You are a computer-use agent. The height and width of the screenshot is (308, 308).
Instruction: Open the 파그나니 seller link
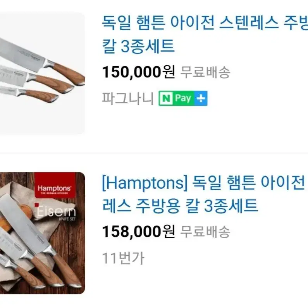(128, 98)
